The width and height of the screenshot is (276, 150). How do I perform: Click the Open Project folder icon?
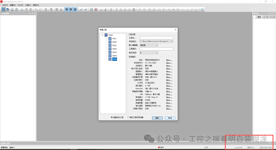pos(8,9)
